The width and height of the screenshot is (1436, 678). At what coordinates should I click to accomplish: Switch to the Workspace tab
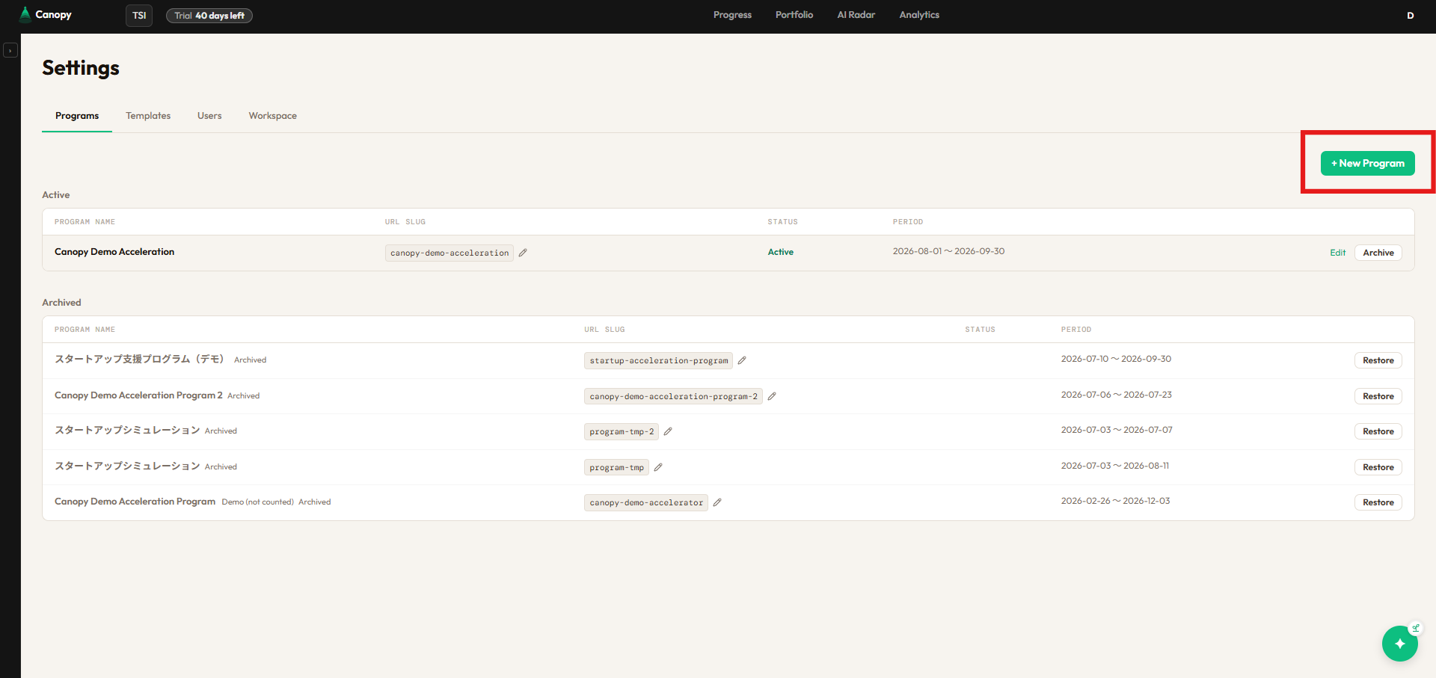pos(273,116)
